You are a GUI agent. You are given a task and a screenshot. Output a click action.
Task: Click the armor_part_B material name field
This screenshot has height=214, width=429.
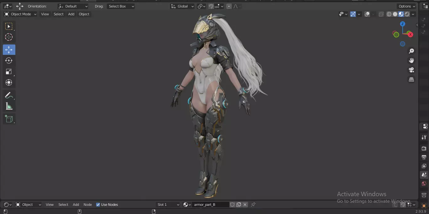210,205
